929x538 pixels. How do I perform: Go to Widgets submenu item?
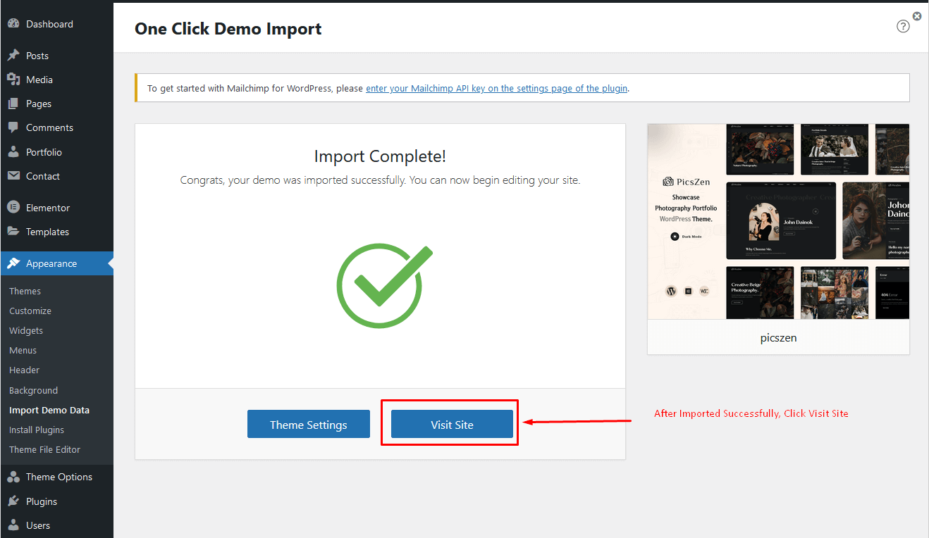coord(26,330)
